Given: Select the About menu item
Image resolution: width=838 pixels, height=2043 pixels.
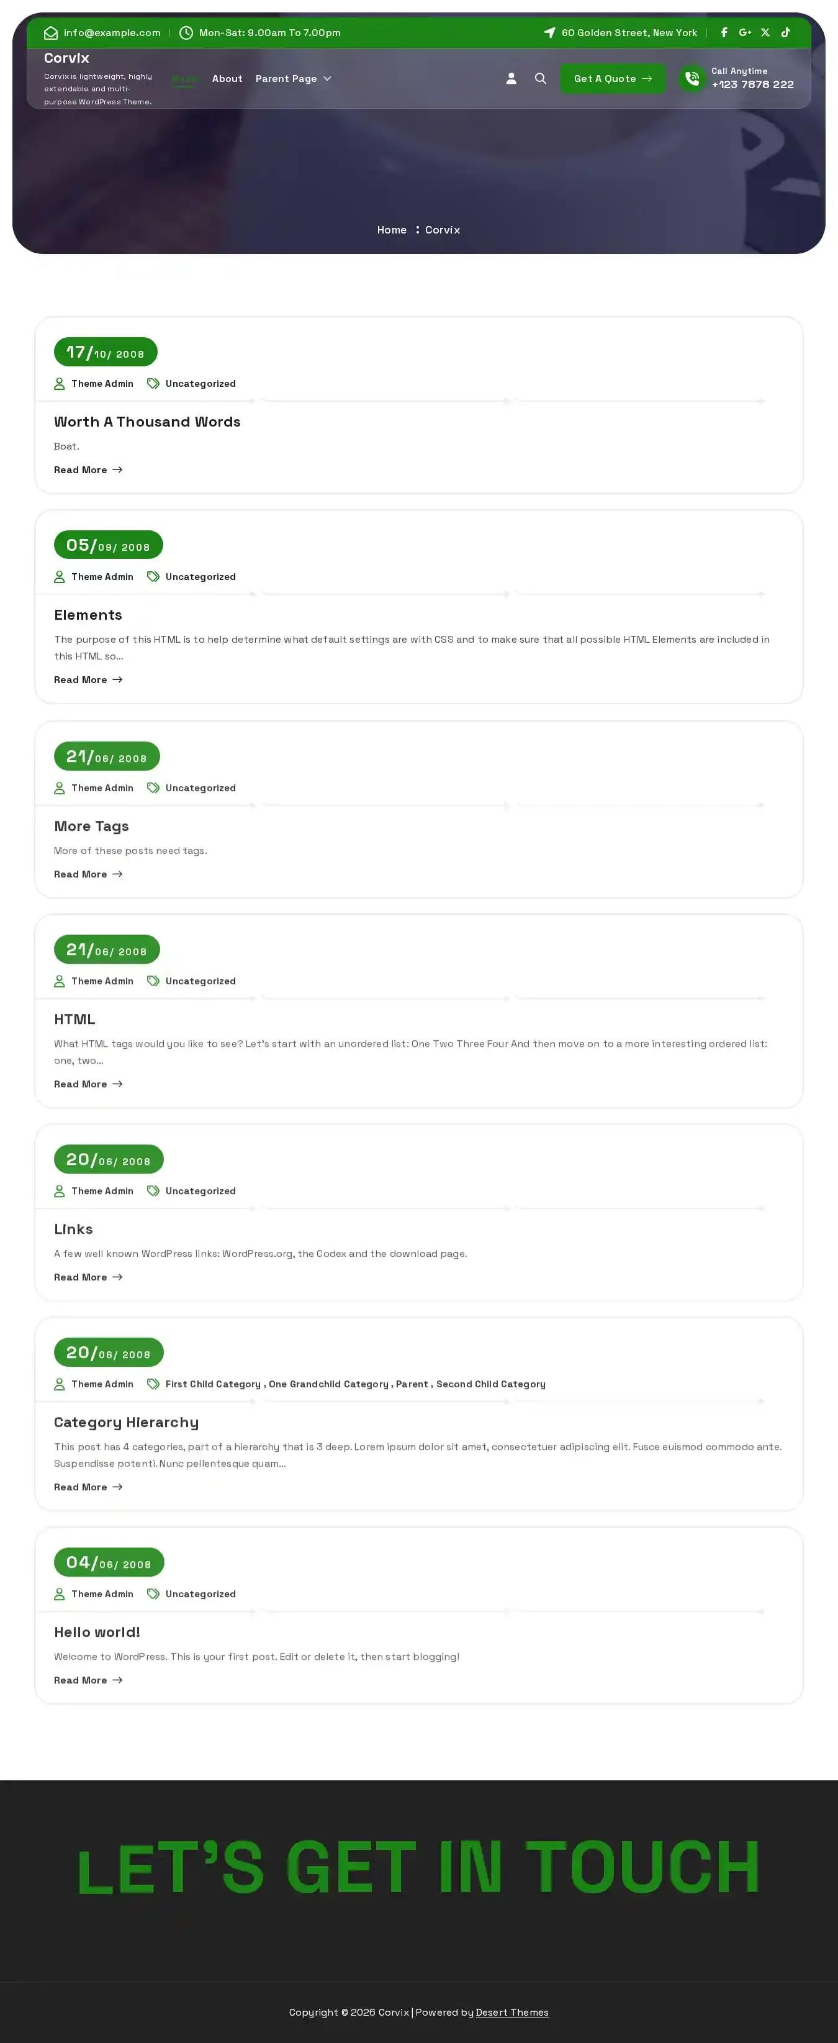Looking at the screenshot, I should pyautogui.click(x=228, y=78).
